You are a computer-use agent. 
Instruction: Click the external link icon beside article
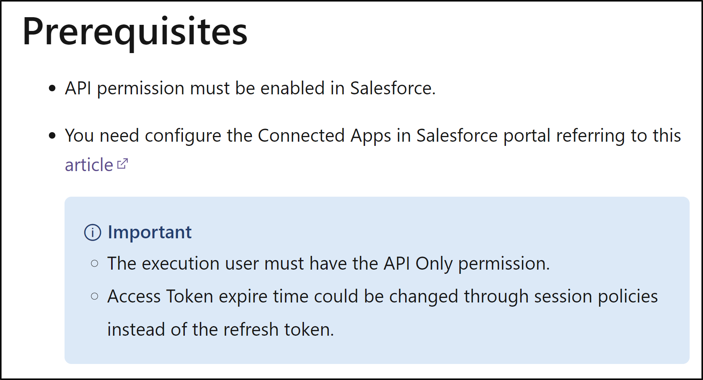coord(123,164)
